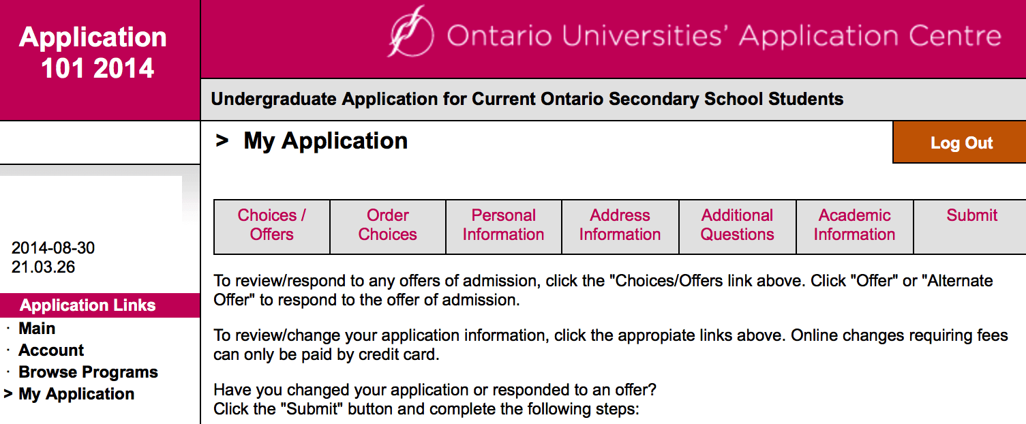The width and height of the screenshot is (1026, 424).
Task: Click the Undergraduate Application heading bar
Action: coord(527,100)
